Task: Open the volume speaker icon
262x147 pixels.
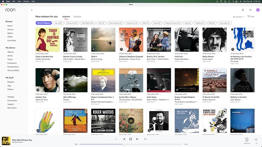Action: (x=256, y=139)
